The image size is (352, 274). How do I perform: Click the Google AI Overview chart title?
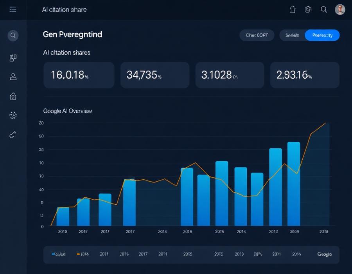tap(67, 111)
